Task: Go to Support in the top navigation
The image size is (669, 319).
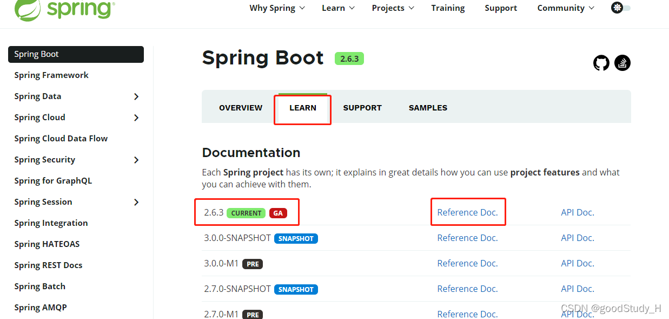Action: (x=501, y=8)
